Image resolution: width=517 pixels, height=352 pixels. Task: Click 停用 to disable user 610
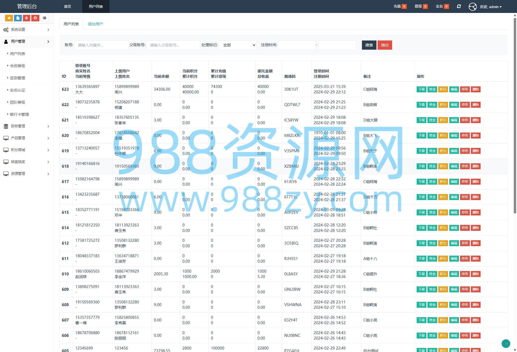pos(465,274)
